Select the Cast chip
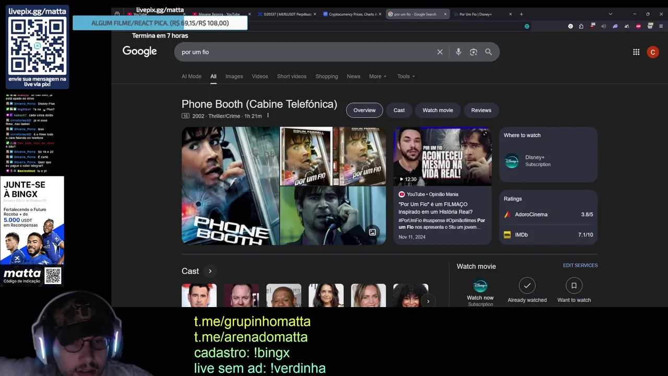668x376 pixels. pyautogui.click(x=399, y=110)
